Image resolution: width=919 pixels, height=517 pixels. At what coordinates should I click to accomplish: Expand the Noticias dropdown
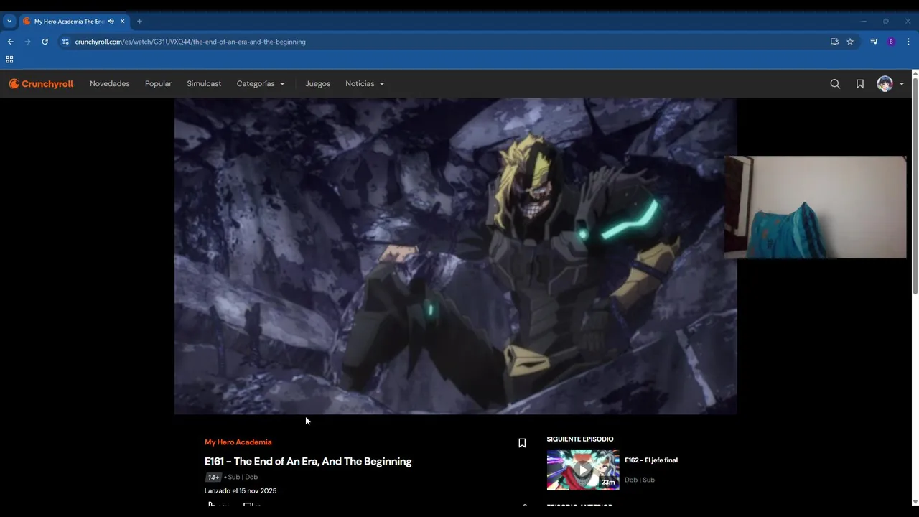tap(365, 84)
